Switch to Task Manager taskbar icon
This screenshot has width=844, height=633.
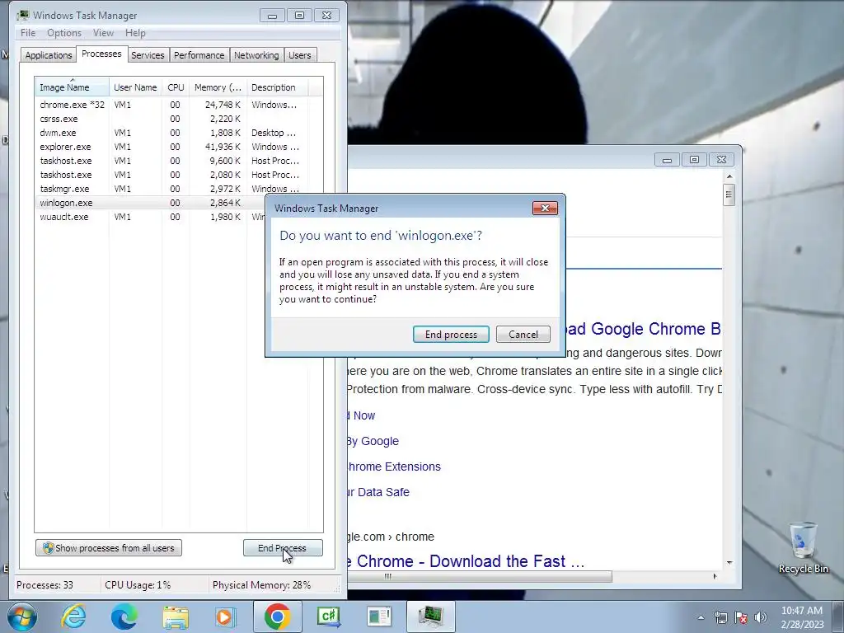coord(430,617)
